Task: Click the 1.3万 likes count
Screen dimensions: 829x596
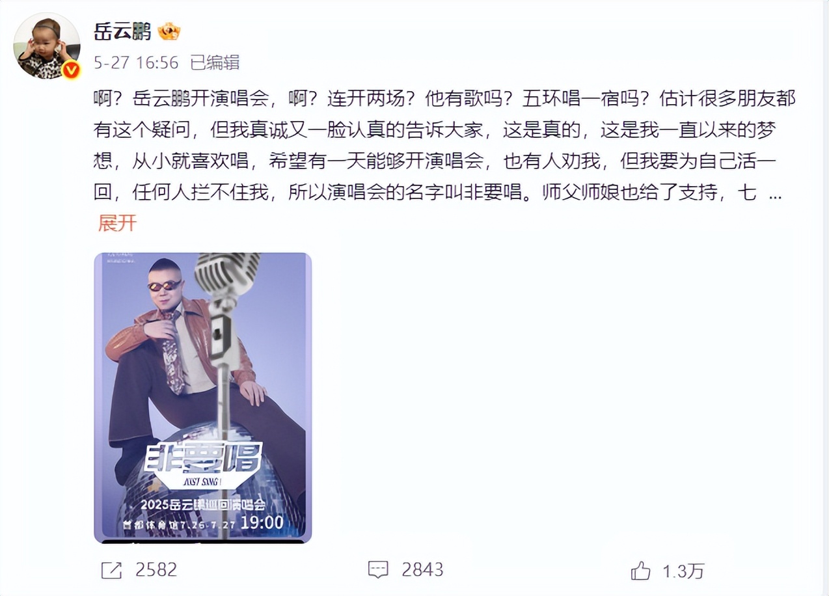Action: tap(683, 571)
